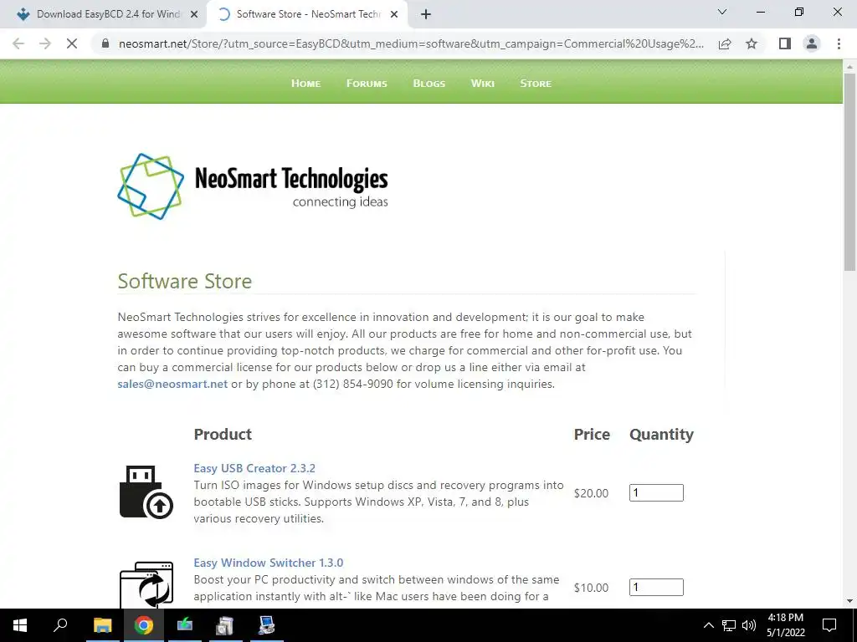Click the Product column header

[x=223, y=434]
